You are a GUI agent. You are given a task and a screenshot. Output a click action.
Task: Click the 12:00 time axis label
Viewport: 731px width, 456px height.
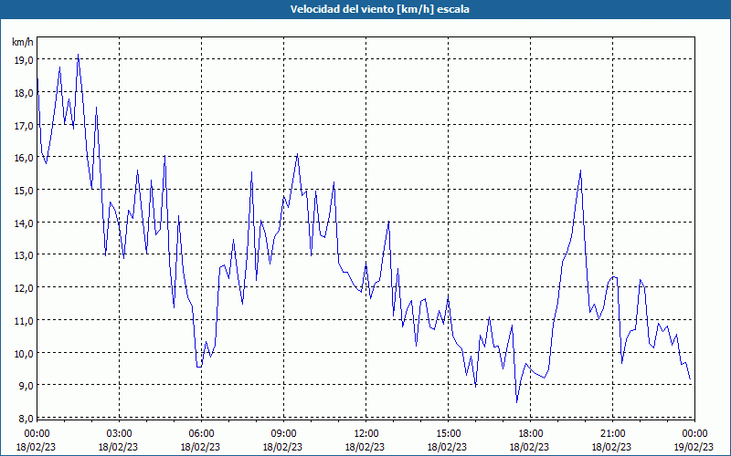pyautogui.click(x=366, y=434)
